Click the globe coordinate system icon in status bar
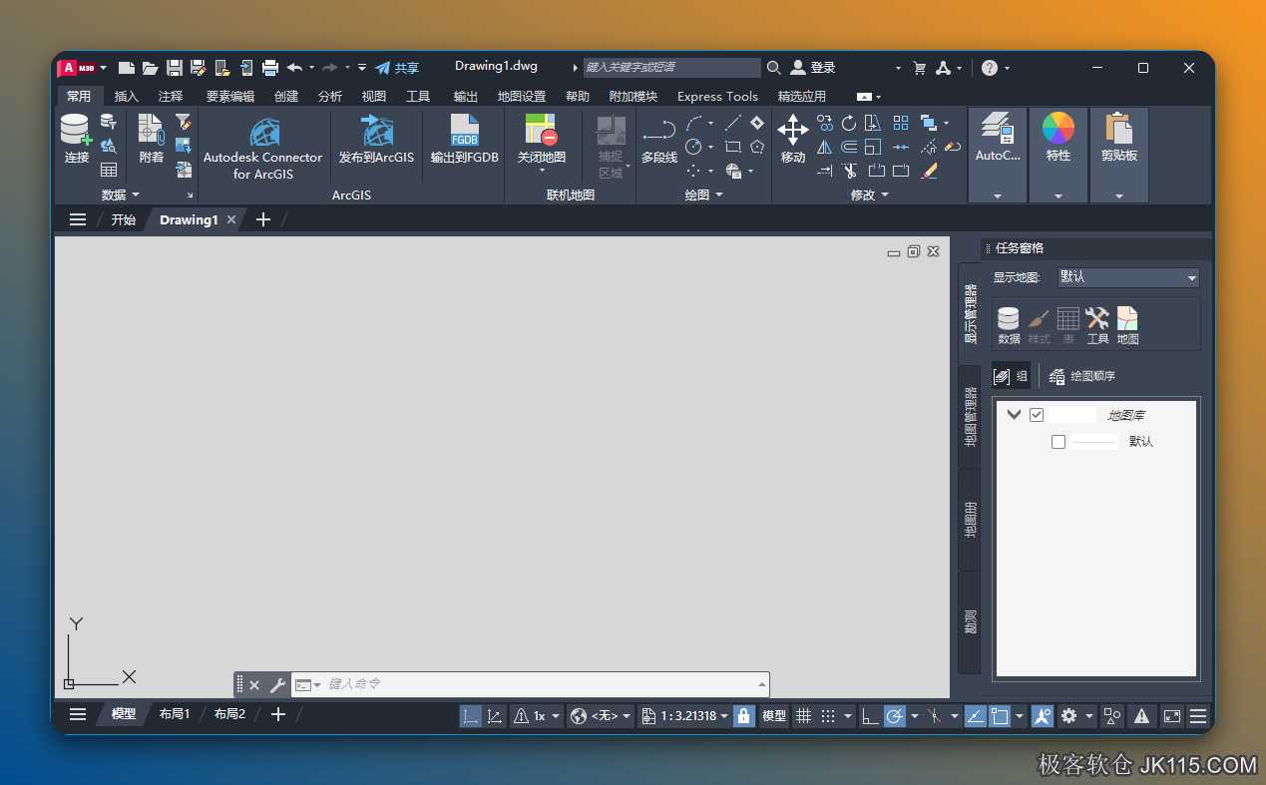 pyautogui.click(x=579, y=716)
